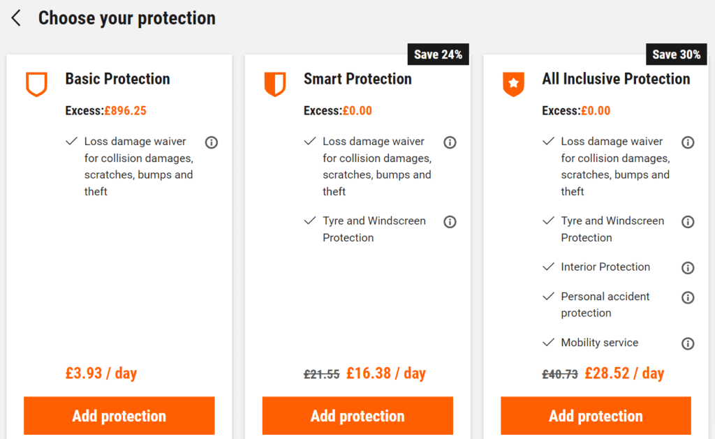Select the All Inclusive Protection card title

(616, 79)
